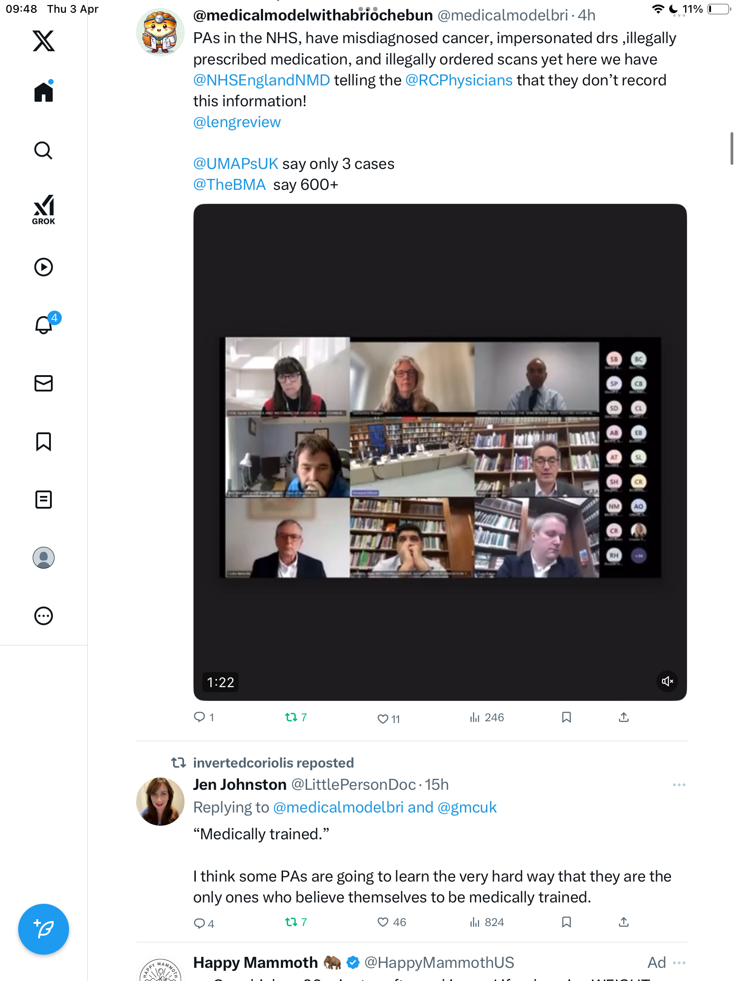Undo repost on medicalmodelbri post

[296, 717]
